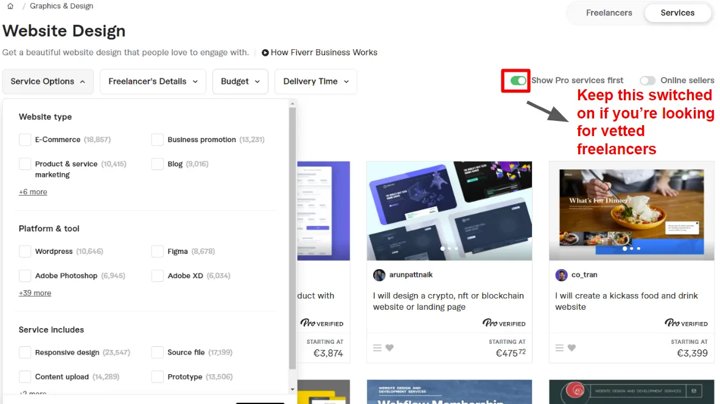Tick the Source file checkbox

(157, 352)
